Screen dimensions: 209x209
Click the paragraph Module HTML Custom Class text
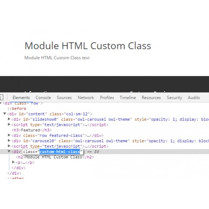[57, 58]
